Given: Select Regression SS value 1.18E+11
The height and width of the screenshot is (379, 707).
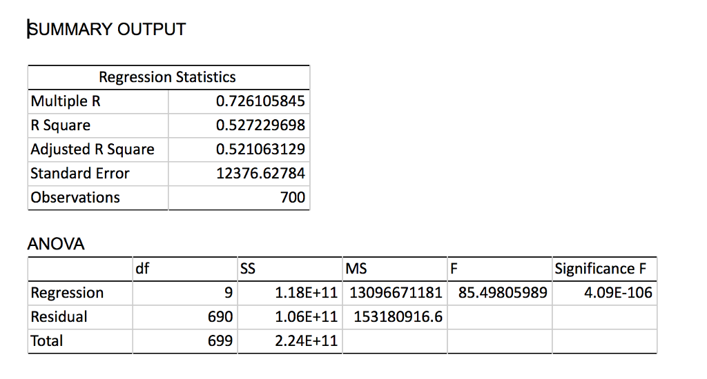Looking at the screenshot, I should click(306, 293).
